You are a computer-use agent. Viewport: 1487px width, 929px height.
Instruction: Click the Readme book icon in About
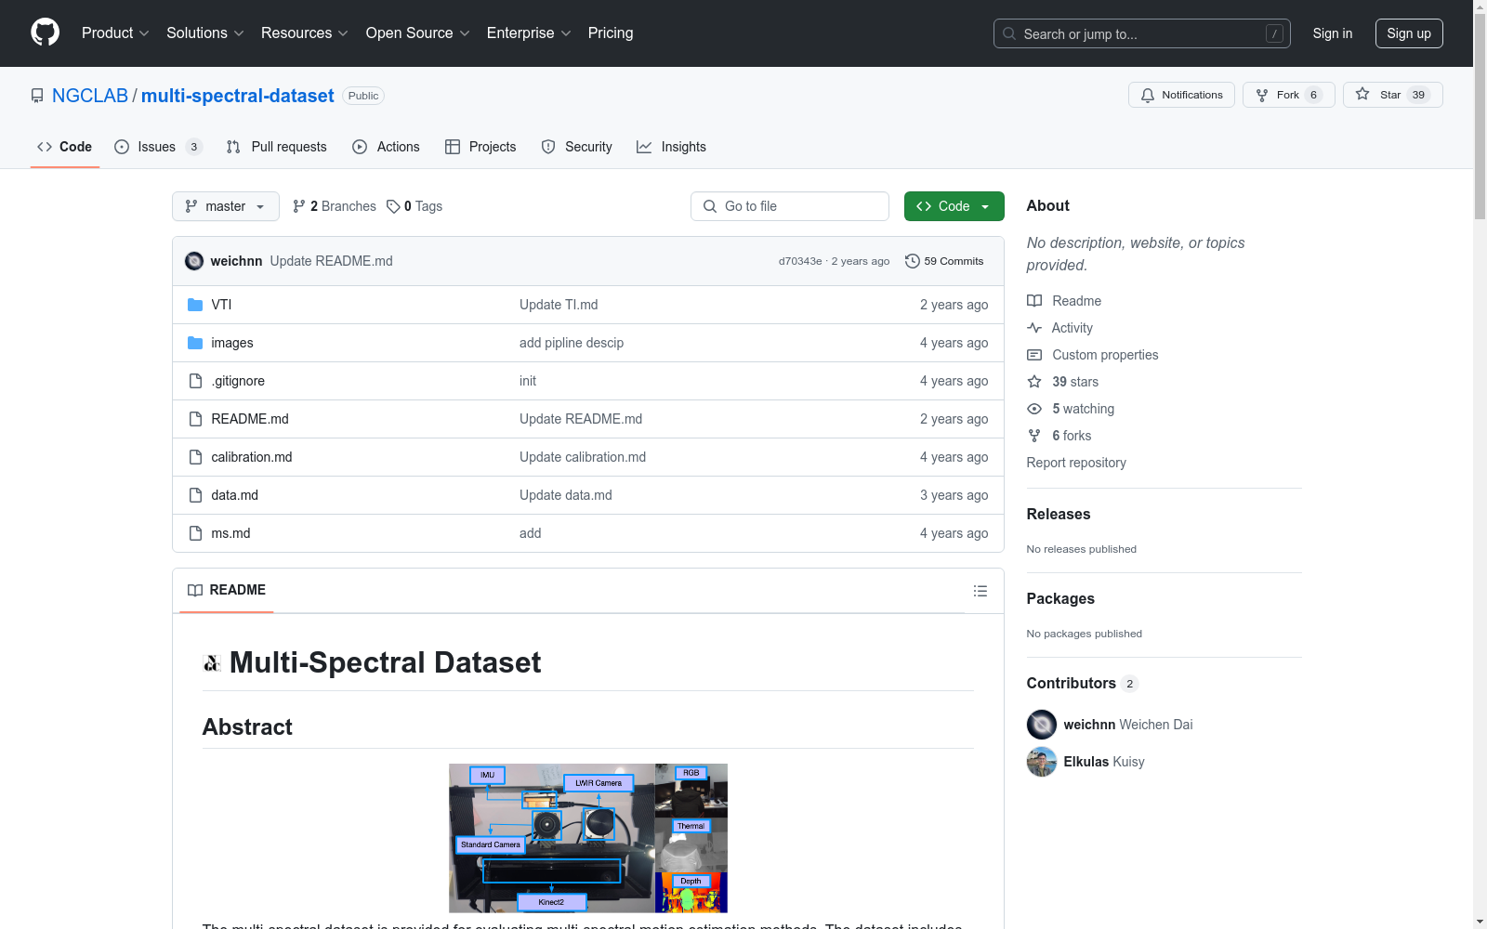[1034, 301]
